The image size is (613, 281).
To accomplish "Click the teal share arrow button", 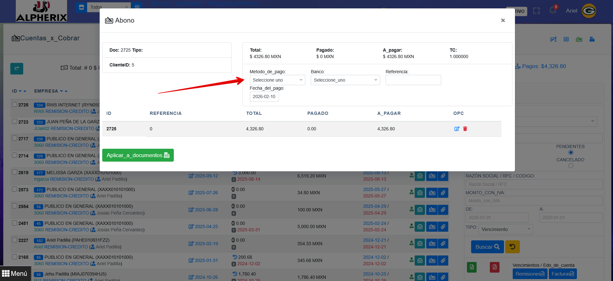I will click(x=17, y=68).
